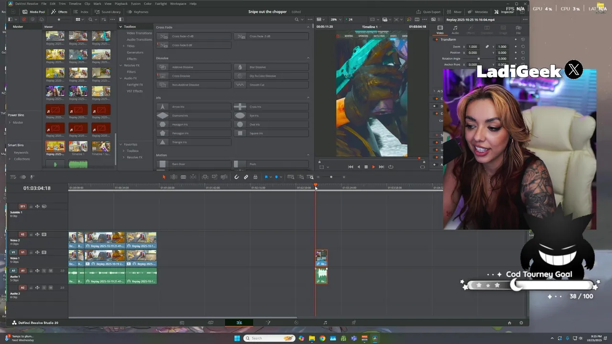Select the Video tab in Inspector
This screenshot has height=344, width=612.
[440, 30]
